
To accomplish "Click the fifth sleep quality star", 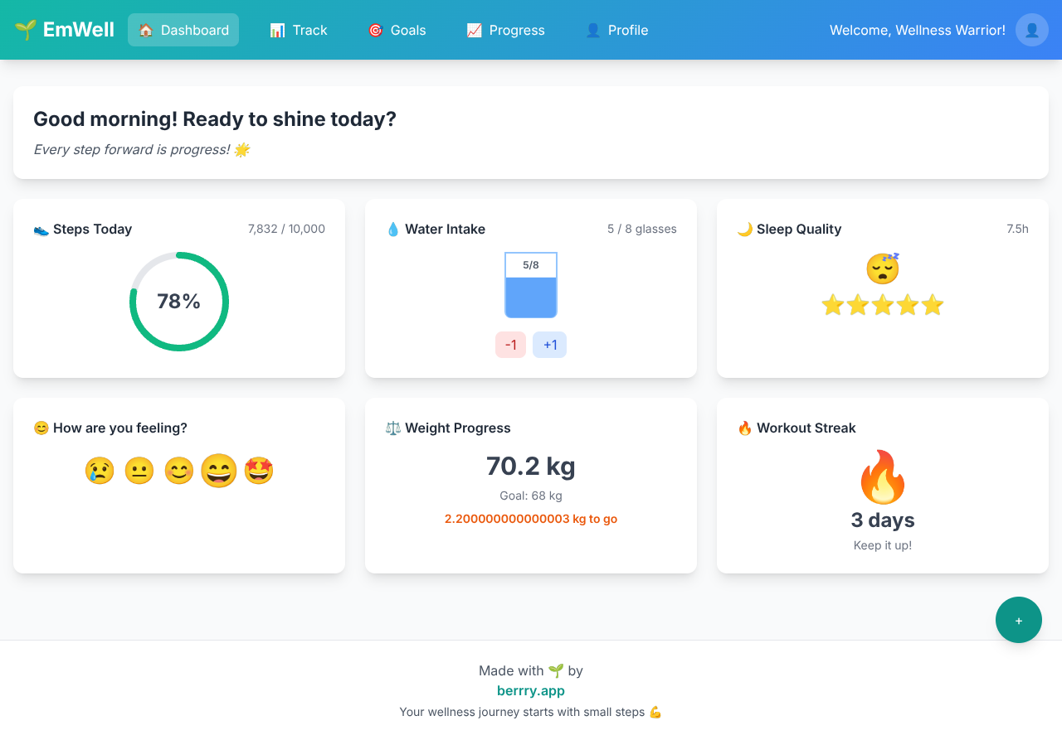I will (933, 305).
